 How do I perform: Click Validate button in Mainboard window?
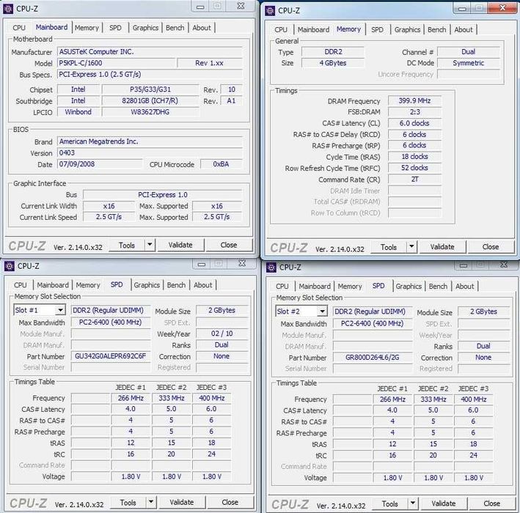[180, 246]
